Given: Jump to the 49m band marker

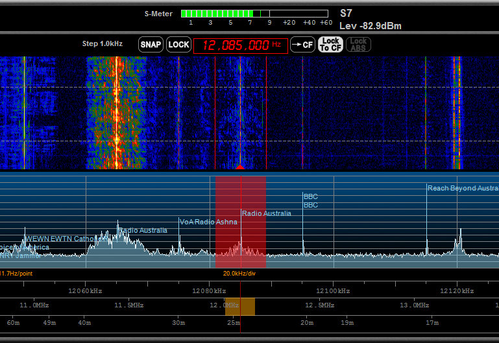Looking at the screenshot, I should coord(50,323).
